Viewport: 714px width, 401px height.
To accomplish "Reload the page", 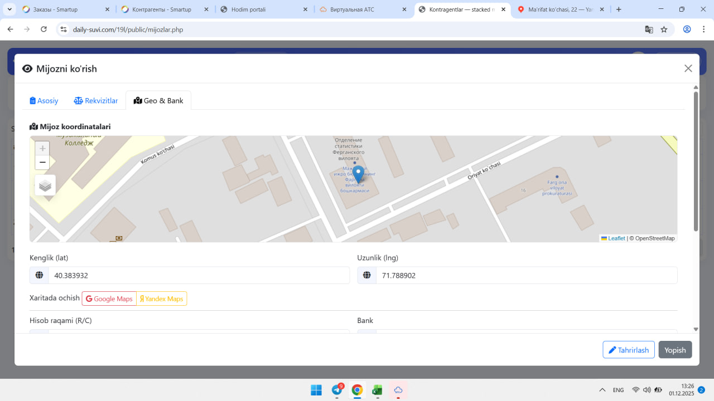I will tap(44, 30).
